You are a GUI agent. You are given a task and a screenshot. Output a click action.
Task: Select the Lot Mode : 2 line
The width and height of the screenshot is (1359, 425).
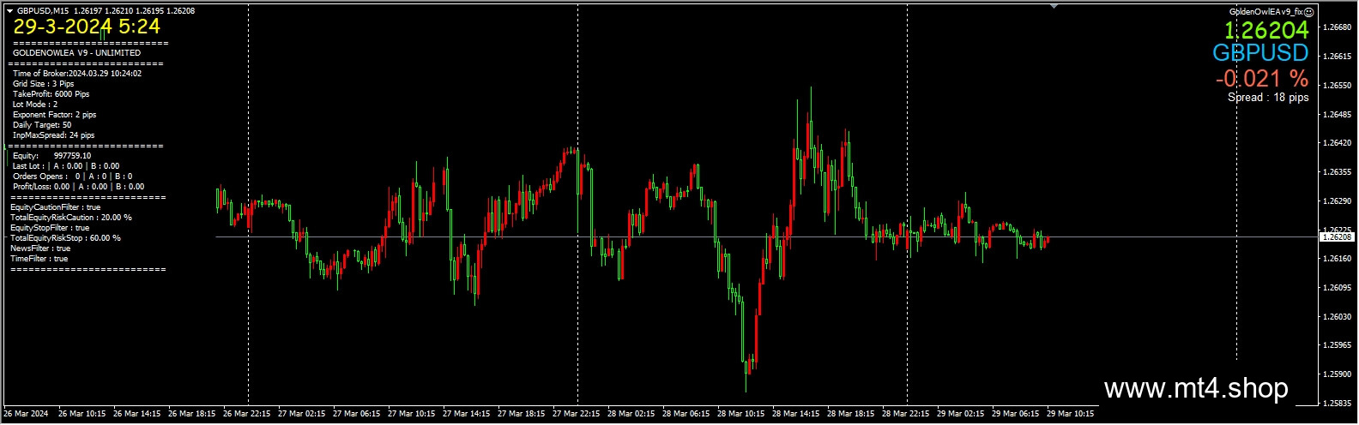coord(35,105)
